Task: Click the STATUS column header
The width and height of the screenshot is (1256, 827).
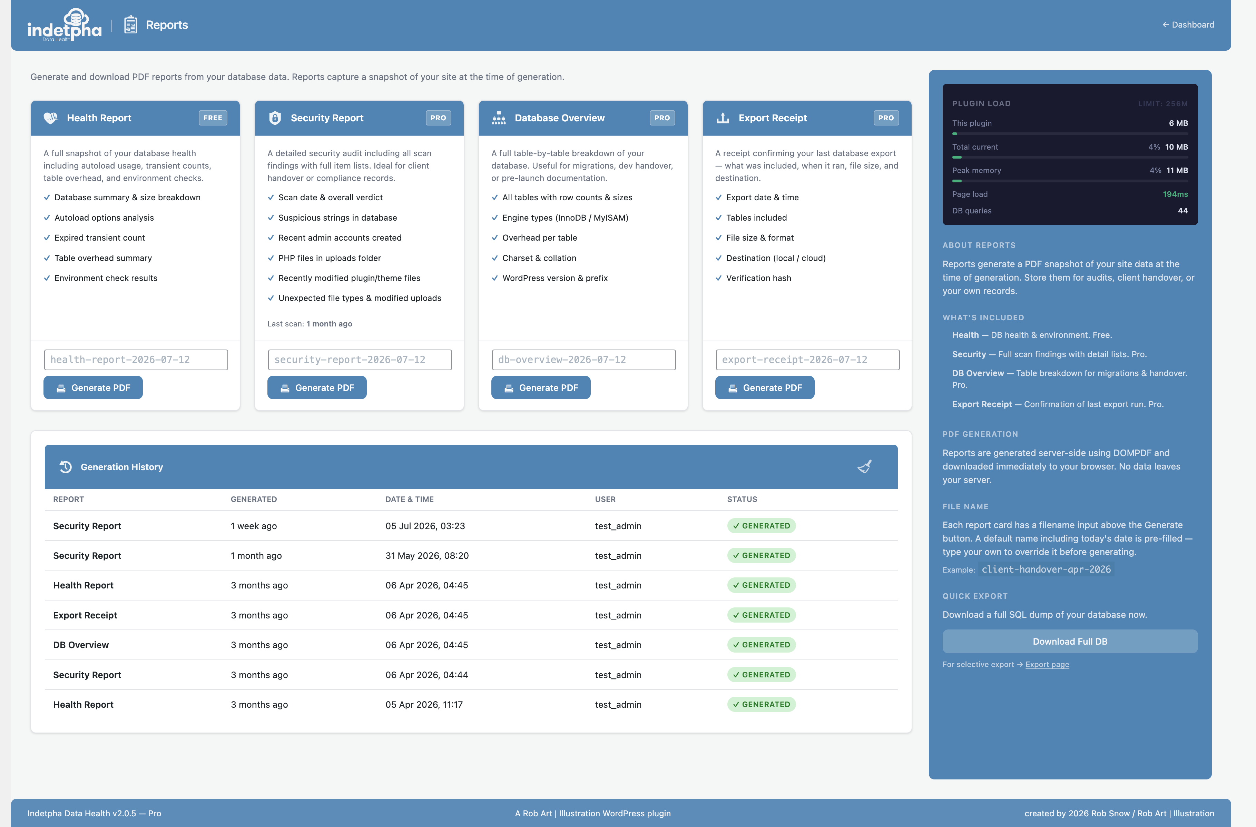Action: pyautogui.click(x=742, y=499)
